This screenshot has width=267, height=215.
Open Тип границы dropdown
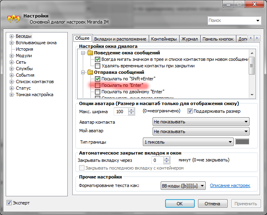coord(188,142)
